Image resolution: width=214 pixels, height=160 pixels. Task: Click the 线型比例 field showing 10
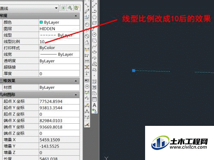pos(59,41)
